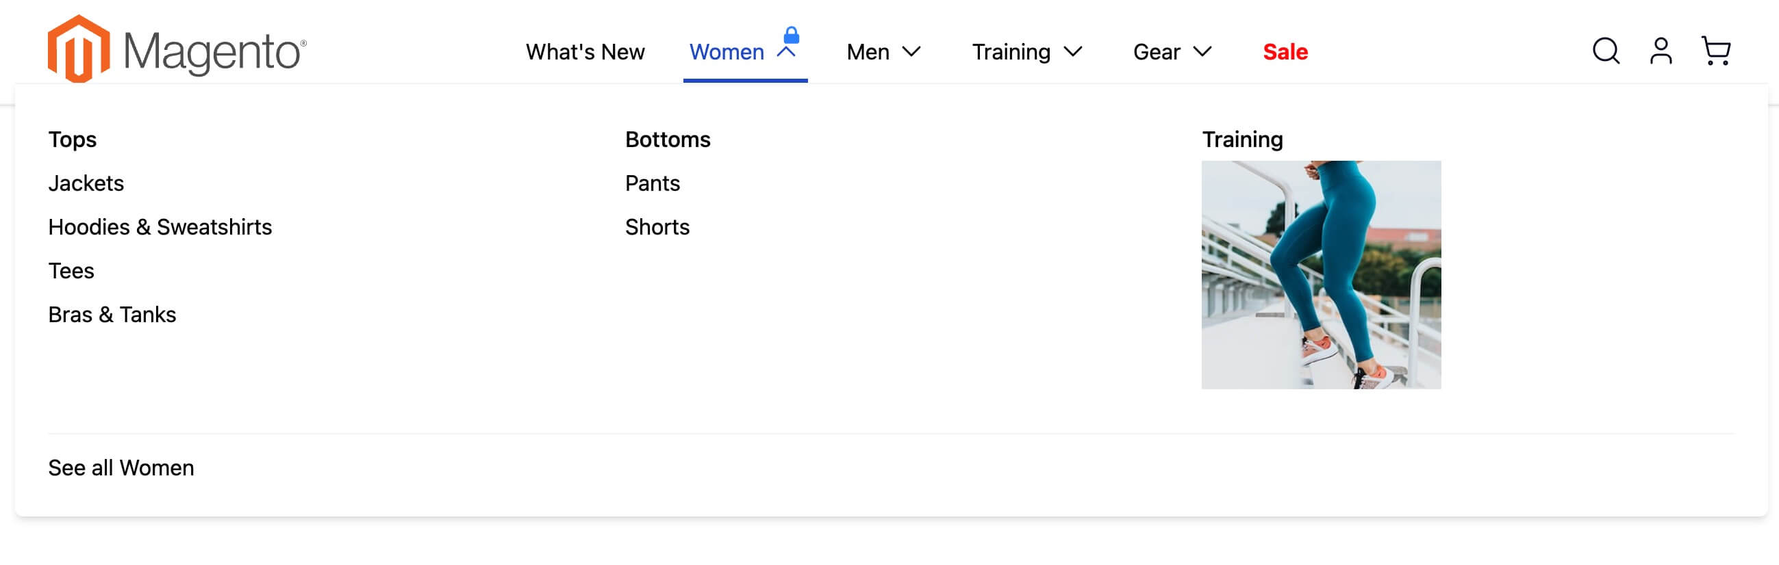Viewport: 1779px width, 565px height.
Task: Open the red Sale menu item
Action: [1285, 52]
